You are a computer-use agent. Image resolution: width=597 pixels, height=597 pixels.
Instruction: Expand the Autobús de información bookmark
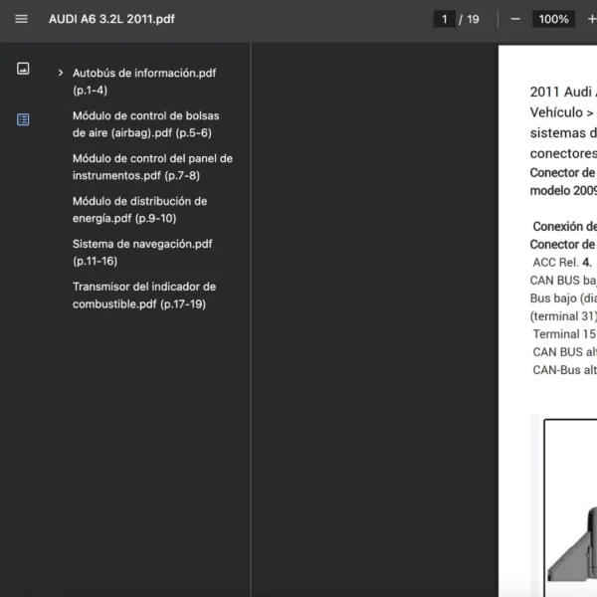coord(61,73)
